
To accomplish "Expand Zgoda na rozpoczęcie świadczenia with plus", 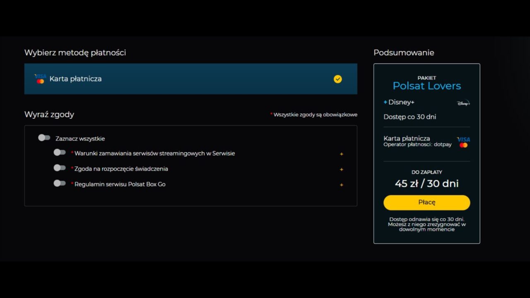I will pos(342,169).
